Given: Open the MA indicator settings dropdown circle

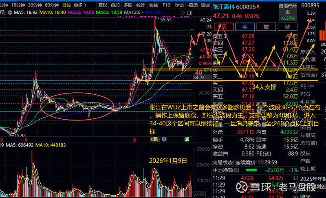Looking at the screenshot, I should (10, 13).
